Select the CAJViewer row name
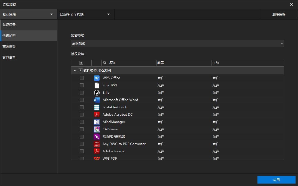Screen dimensions: 298x186 [110, 129]
